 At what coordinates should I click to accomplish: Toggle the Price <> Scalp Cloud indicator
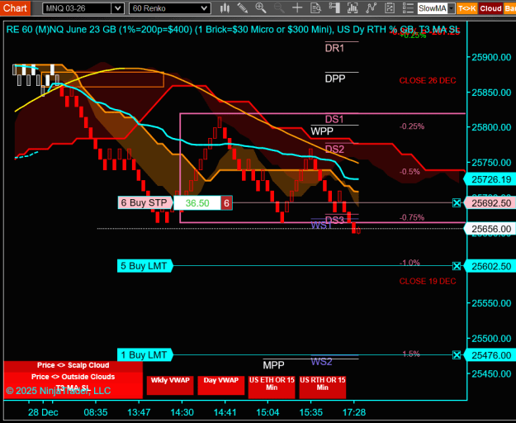pyautogui.click(x=73, y=365)
